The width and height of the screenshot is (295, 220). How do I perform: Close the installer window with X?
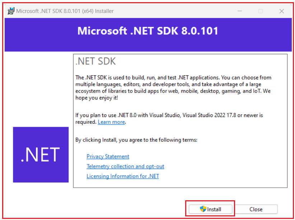pyautogui.click(x=282, y=11)
